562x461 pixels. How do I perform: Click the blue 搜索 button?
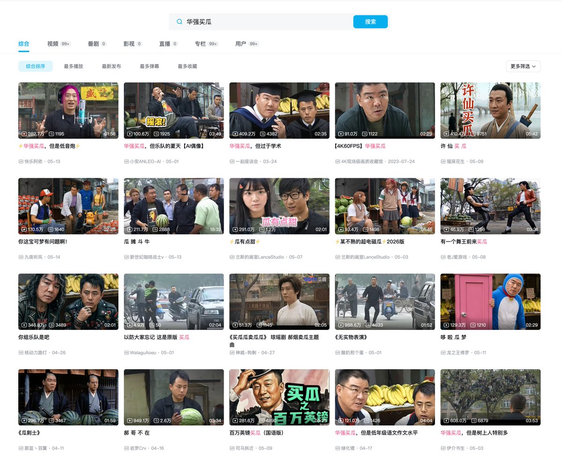tap(370, 22)
